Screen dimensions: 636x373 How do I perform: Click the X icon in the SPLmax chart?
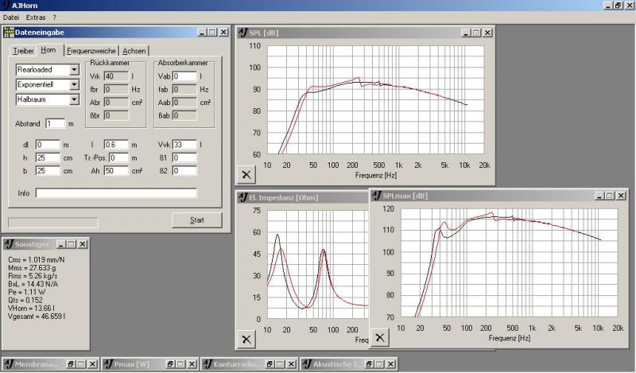tap(382, 337)
